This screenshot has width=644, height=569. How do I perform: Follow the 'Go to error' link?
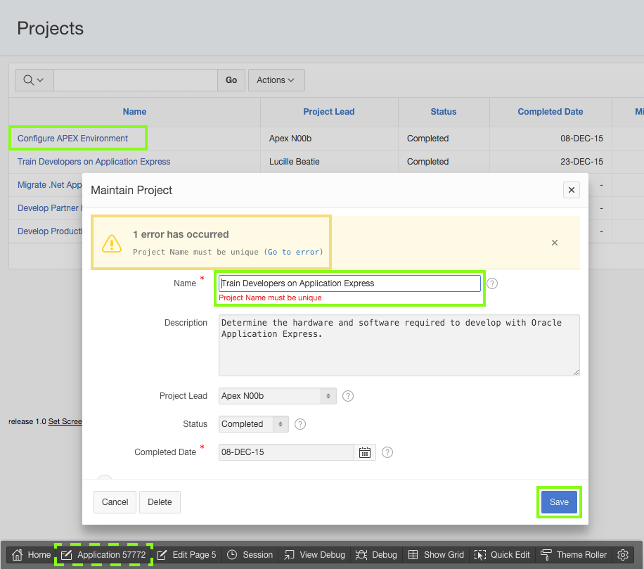click(294, 252)
